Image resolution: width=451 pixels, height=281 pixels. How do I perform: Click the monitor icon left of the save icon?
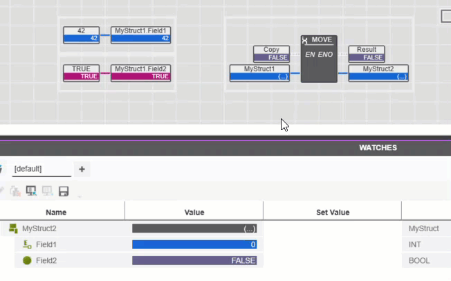pos(47,191)
